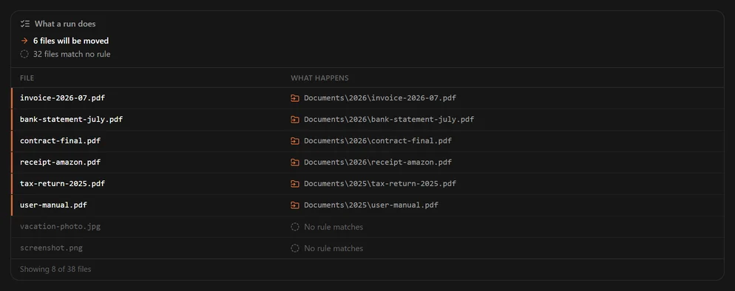Select file name vacation-photo.jpg

(x=60, y=227)
